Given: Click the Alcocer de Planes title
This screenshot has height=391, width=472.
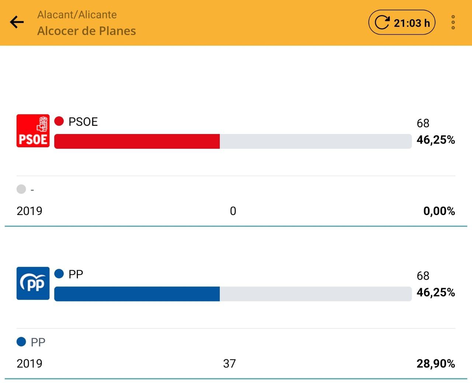Looking at the screenshot, I should (87, 31).
